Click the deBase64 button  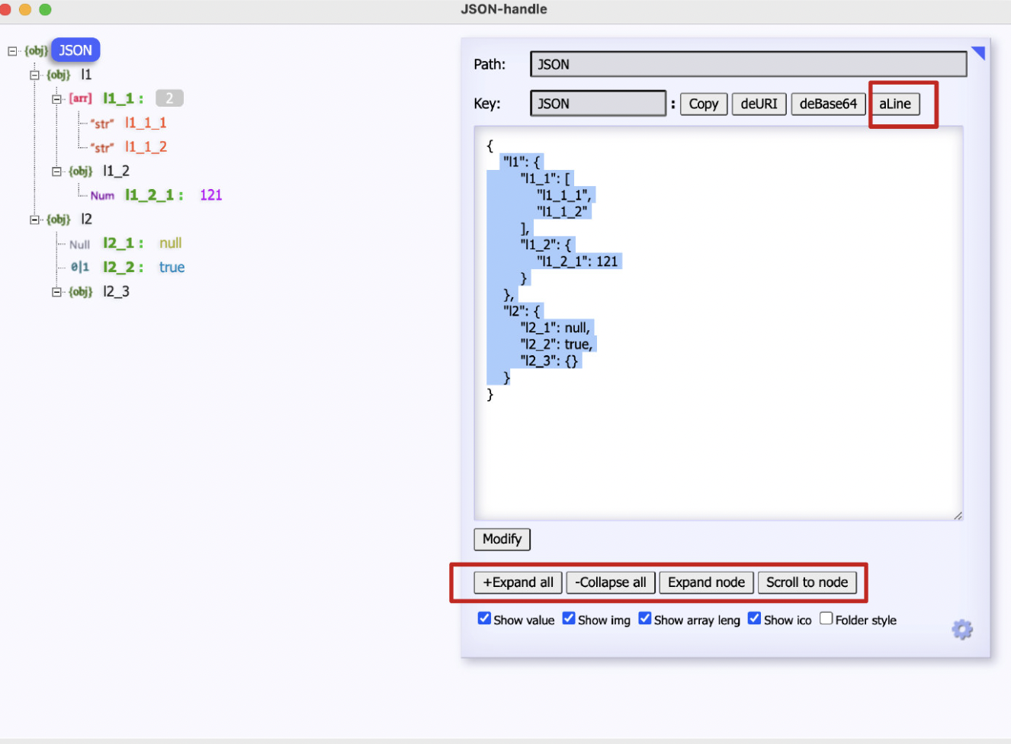(828, 104)
